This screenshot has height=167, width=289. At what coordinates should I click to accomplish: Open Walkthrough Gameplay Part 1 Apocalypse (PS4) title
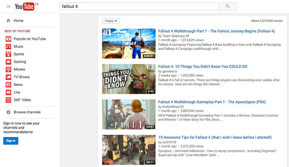tap(212, 102)
